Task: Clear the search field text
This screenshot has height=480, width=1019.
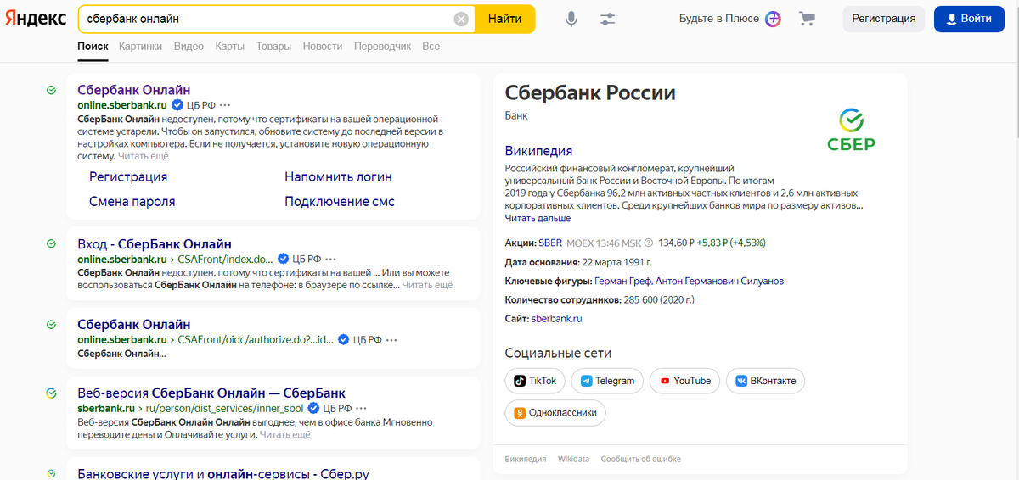Action: tap(461, 19)
